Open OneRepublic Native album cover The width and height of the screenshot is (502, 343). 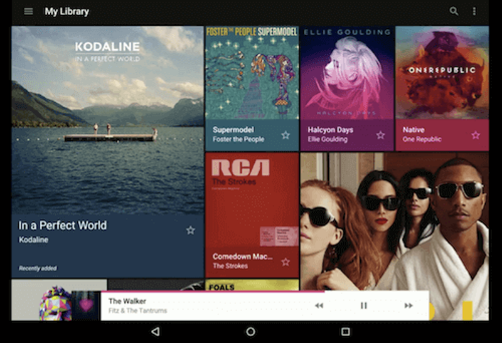(442, 73)
